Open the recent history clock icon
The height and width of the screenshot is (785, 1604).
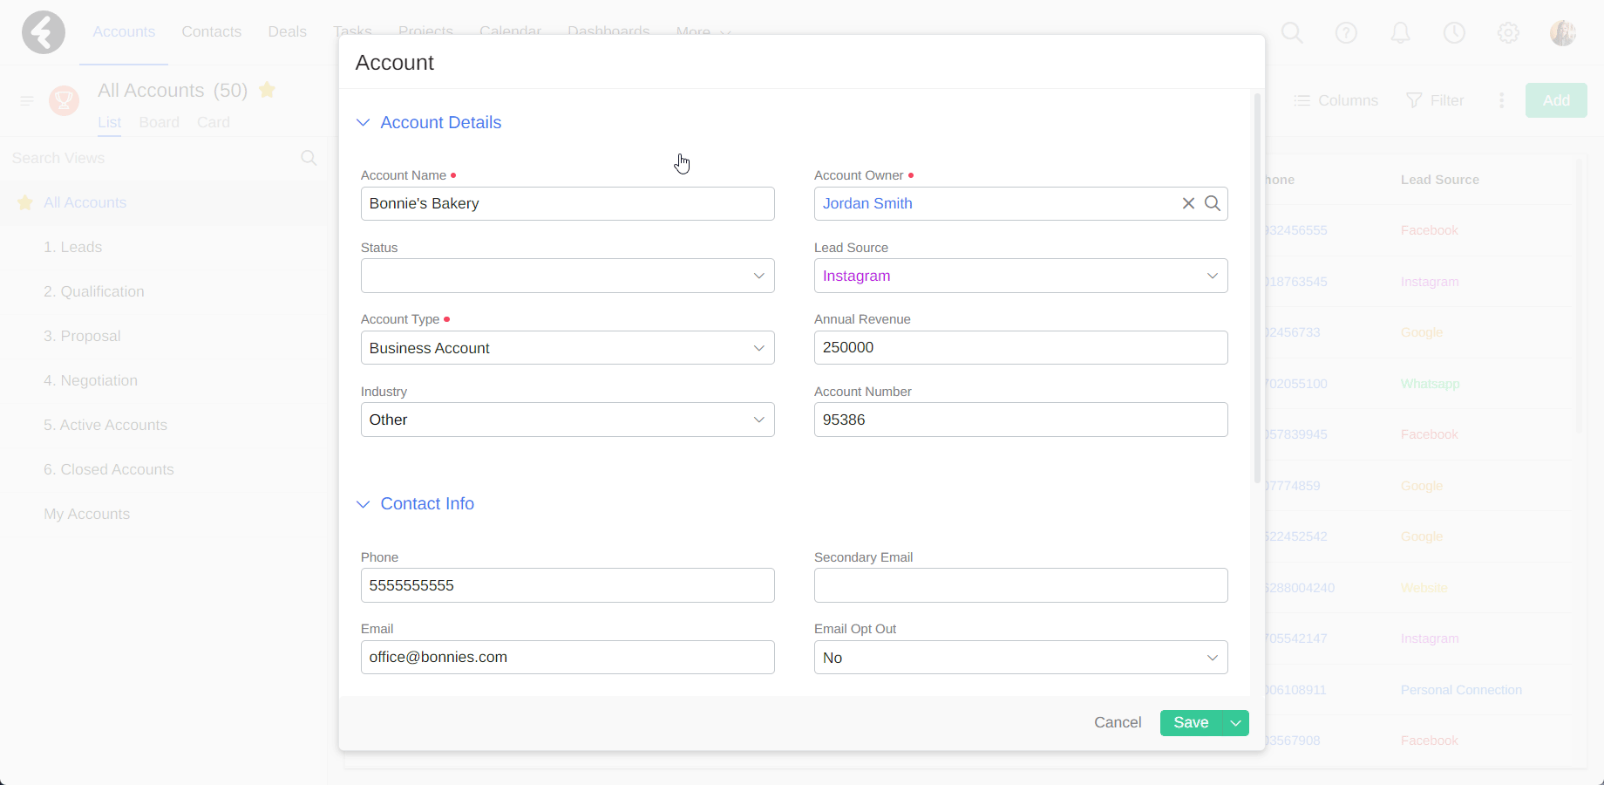[1454, 33]
